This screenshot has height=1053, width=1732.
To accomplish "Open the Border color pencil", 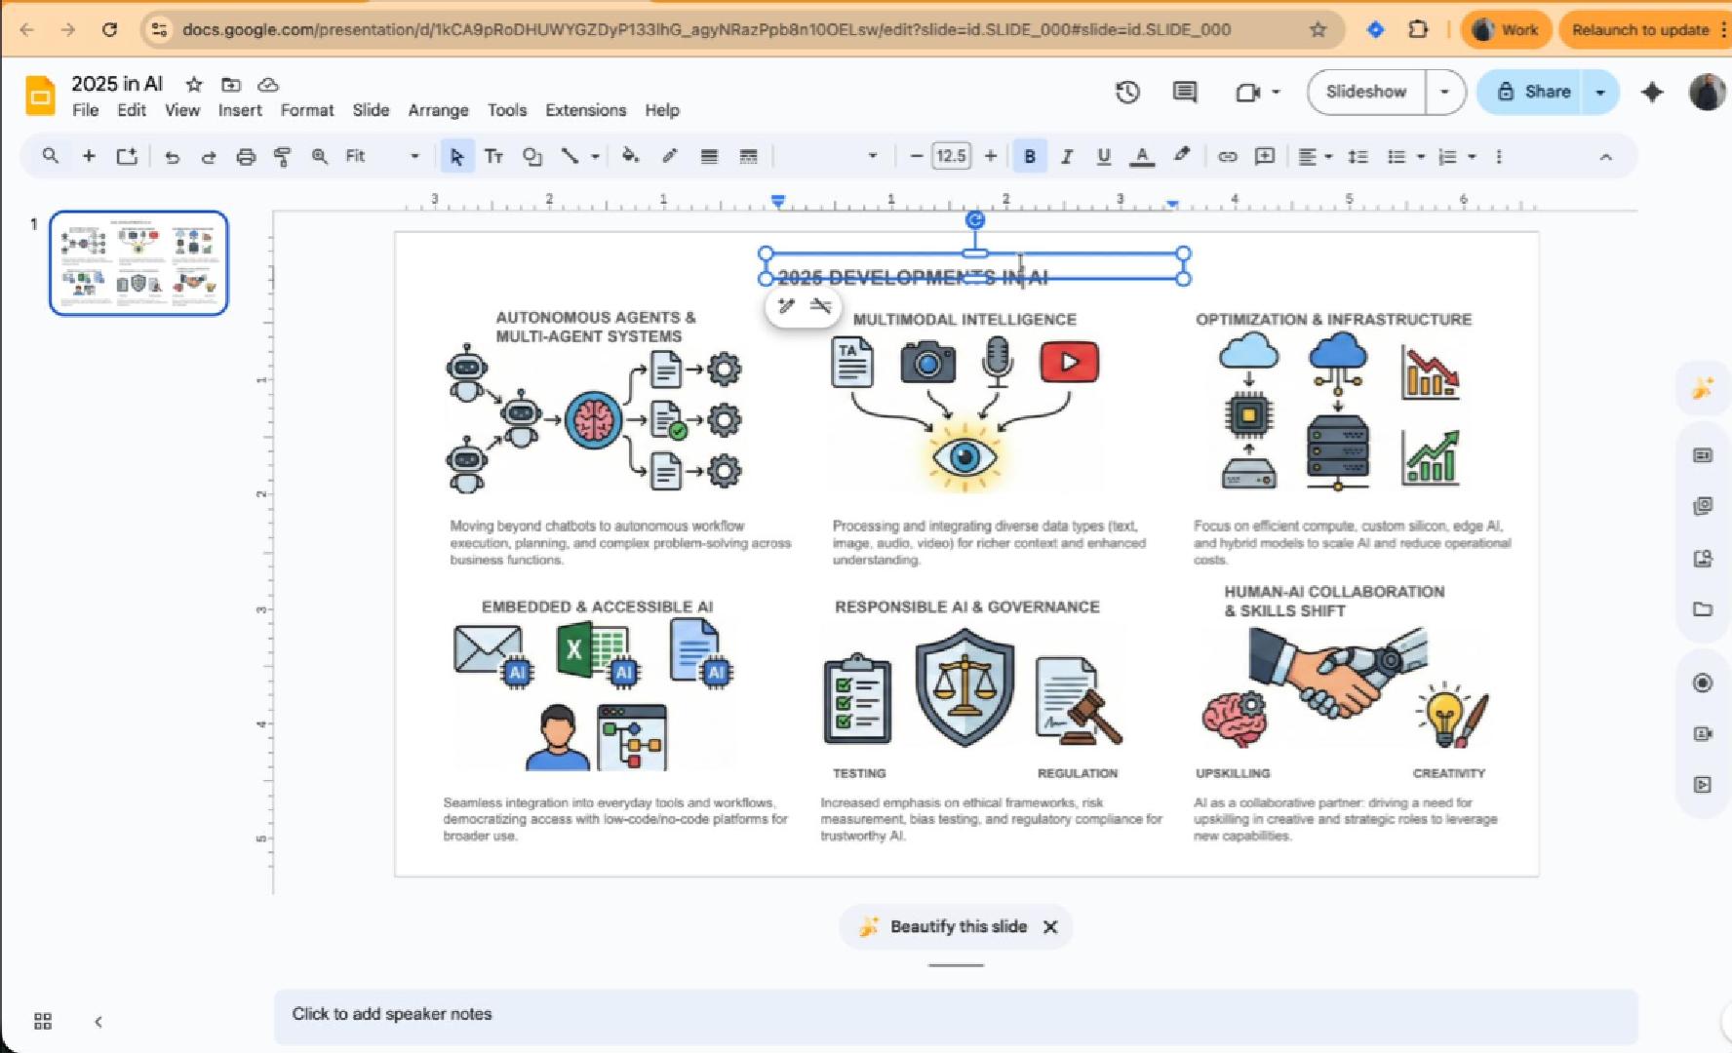I will pyautogui.click(x=670, y=156).
